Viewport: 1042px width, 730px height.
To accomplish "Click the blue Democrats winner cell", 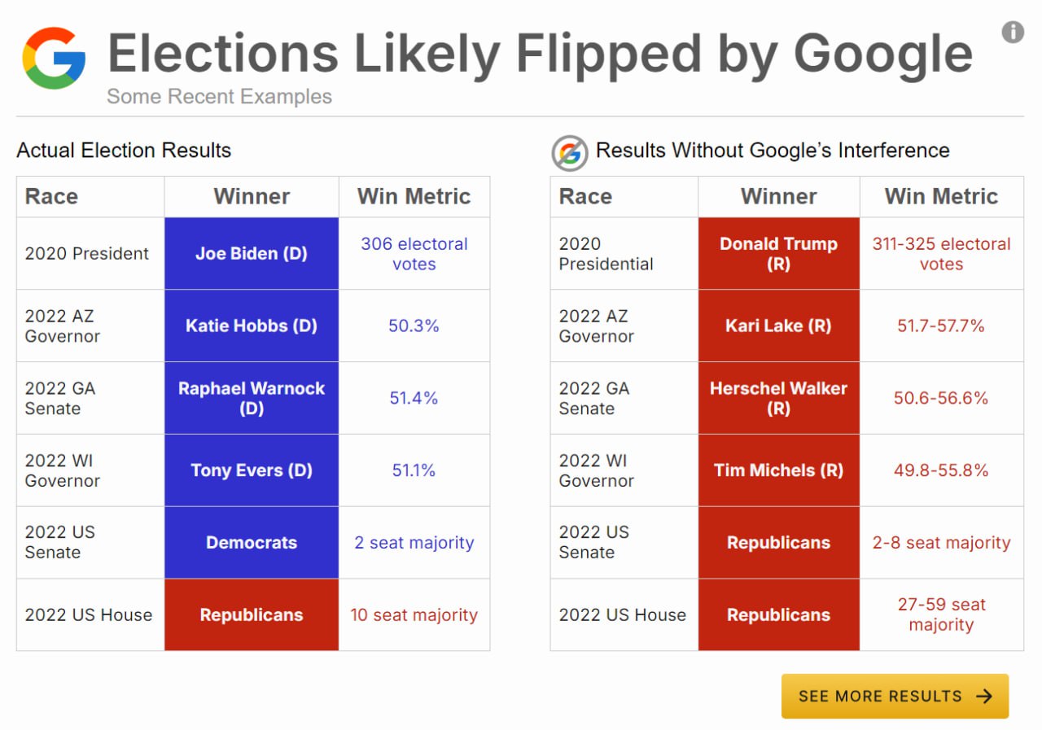I will click(x=252, y=543).
